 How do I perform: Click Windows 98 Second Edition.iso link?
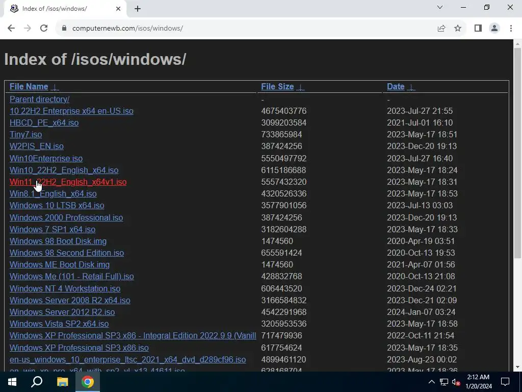point(67,253)
